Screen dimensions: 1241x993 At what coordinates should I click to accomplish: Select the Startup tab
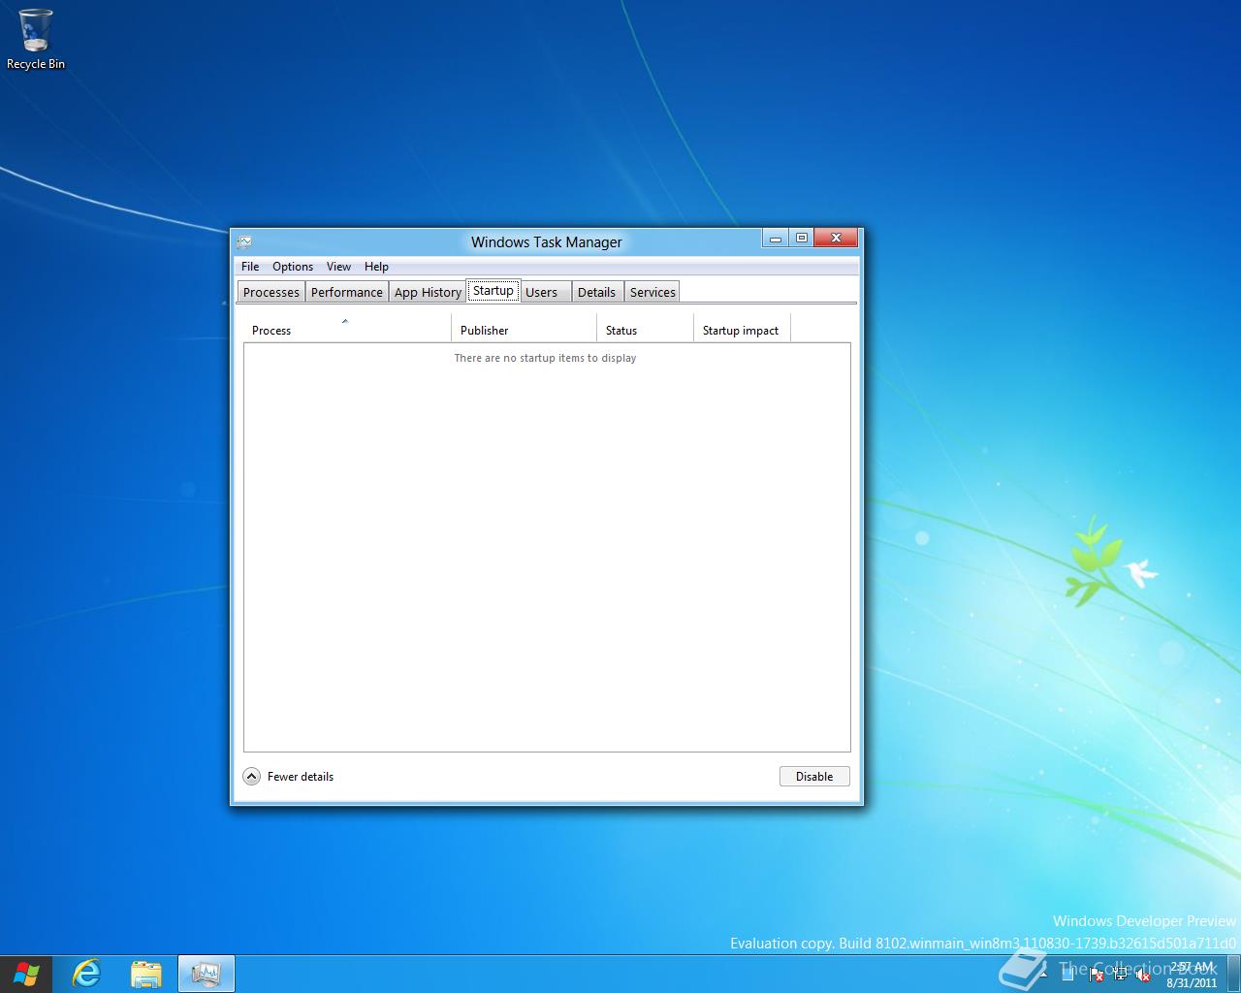tap(493, 290)
